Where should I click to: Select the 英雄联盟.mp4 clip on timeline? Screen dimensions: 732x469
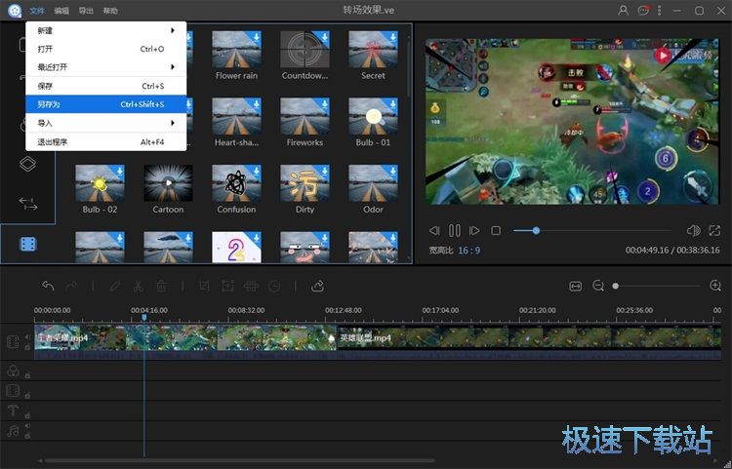529,342
